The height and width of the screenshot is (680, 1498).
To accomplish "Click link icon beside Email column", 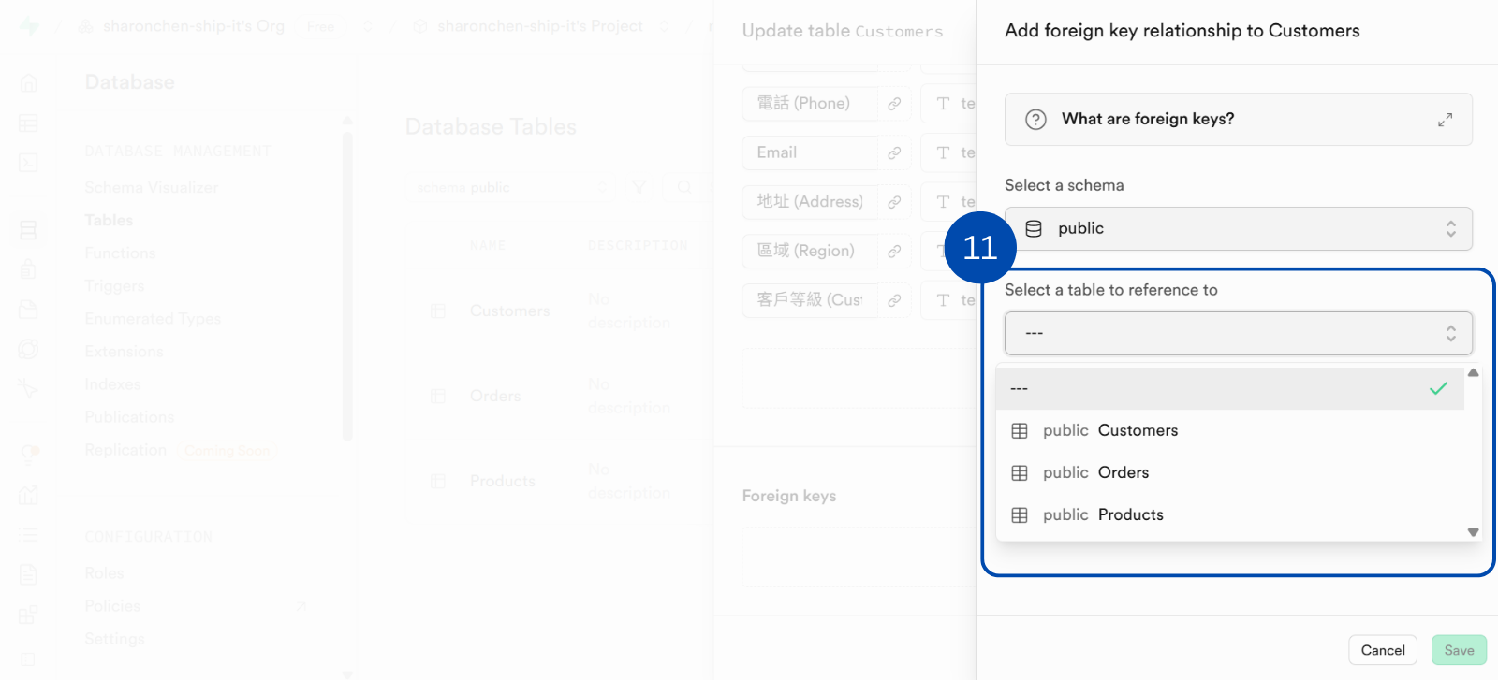I will point(894,152).
